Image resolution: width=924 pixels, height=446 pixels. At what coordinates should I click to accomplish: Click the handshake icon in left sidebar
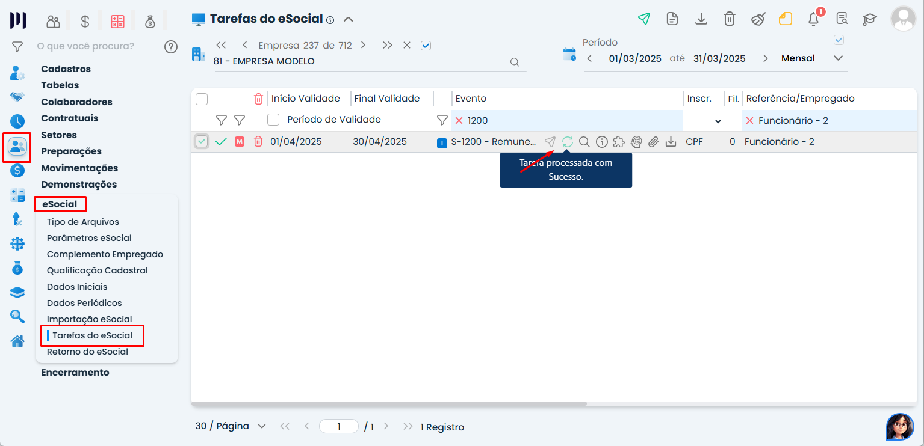click(17, 97)
